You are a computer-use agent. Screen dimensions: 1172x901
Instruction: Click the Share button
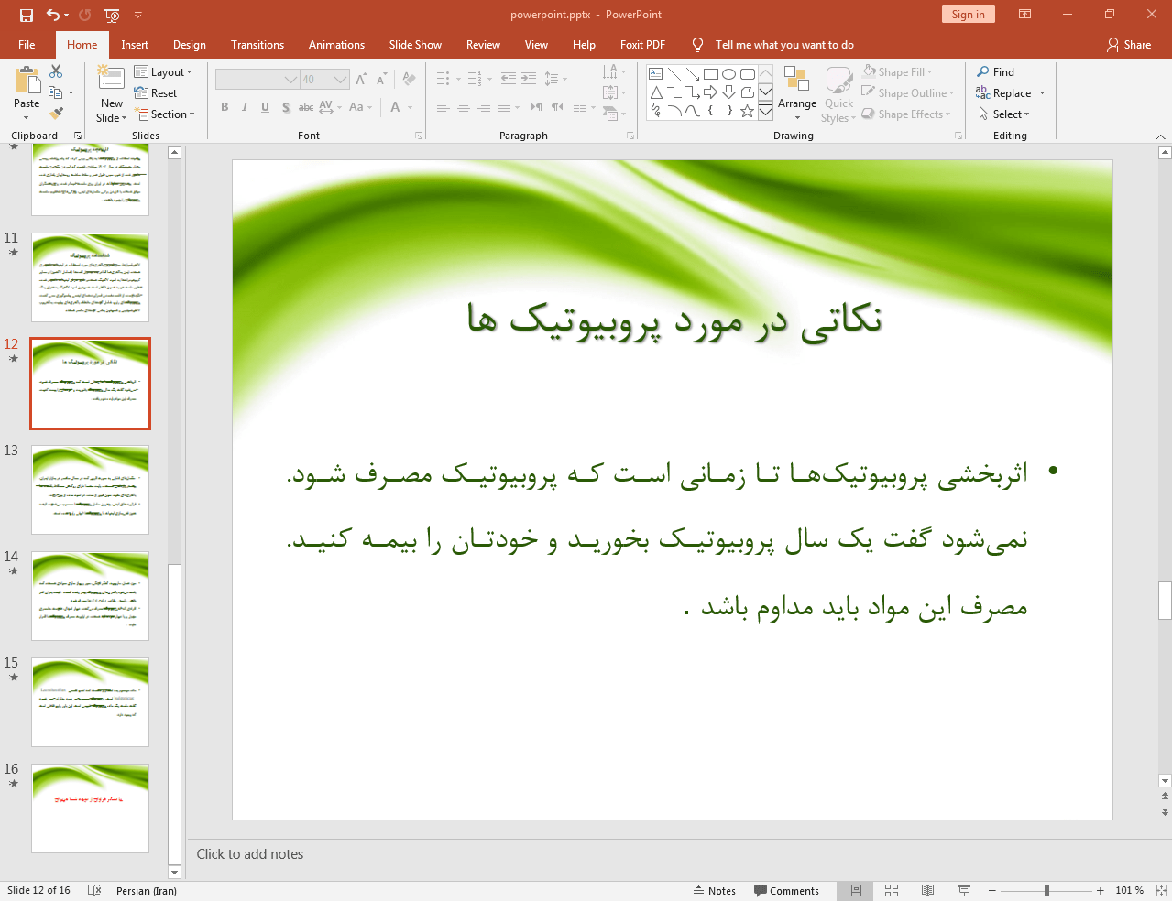[1129, 44]
